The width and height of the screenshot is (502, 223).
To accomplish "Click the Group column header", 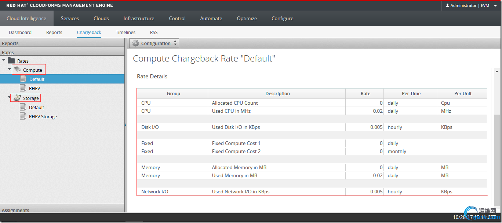I will (x=173, y=93).
